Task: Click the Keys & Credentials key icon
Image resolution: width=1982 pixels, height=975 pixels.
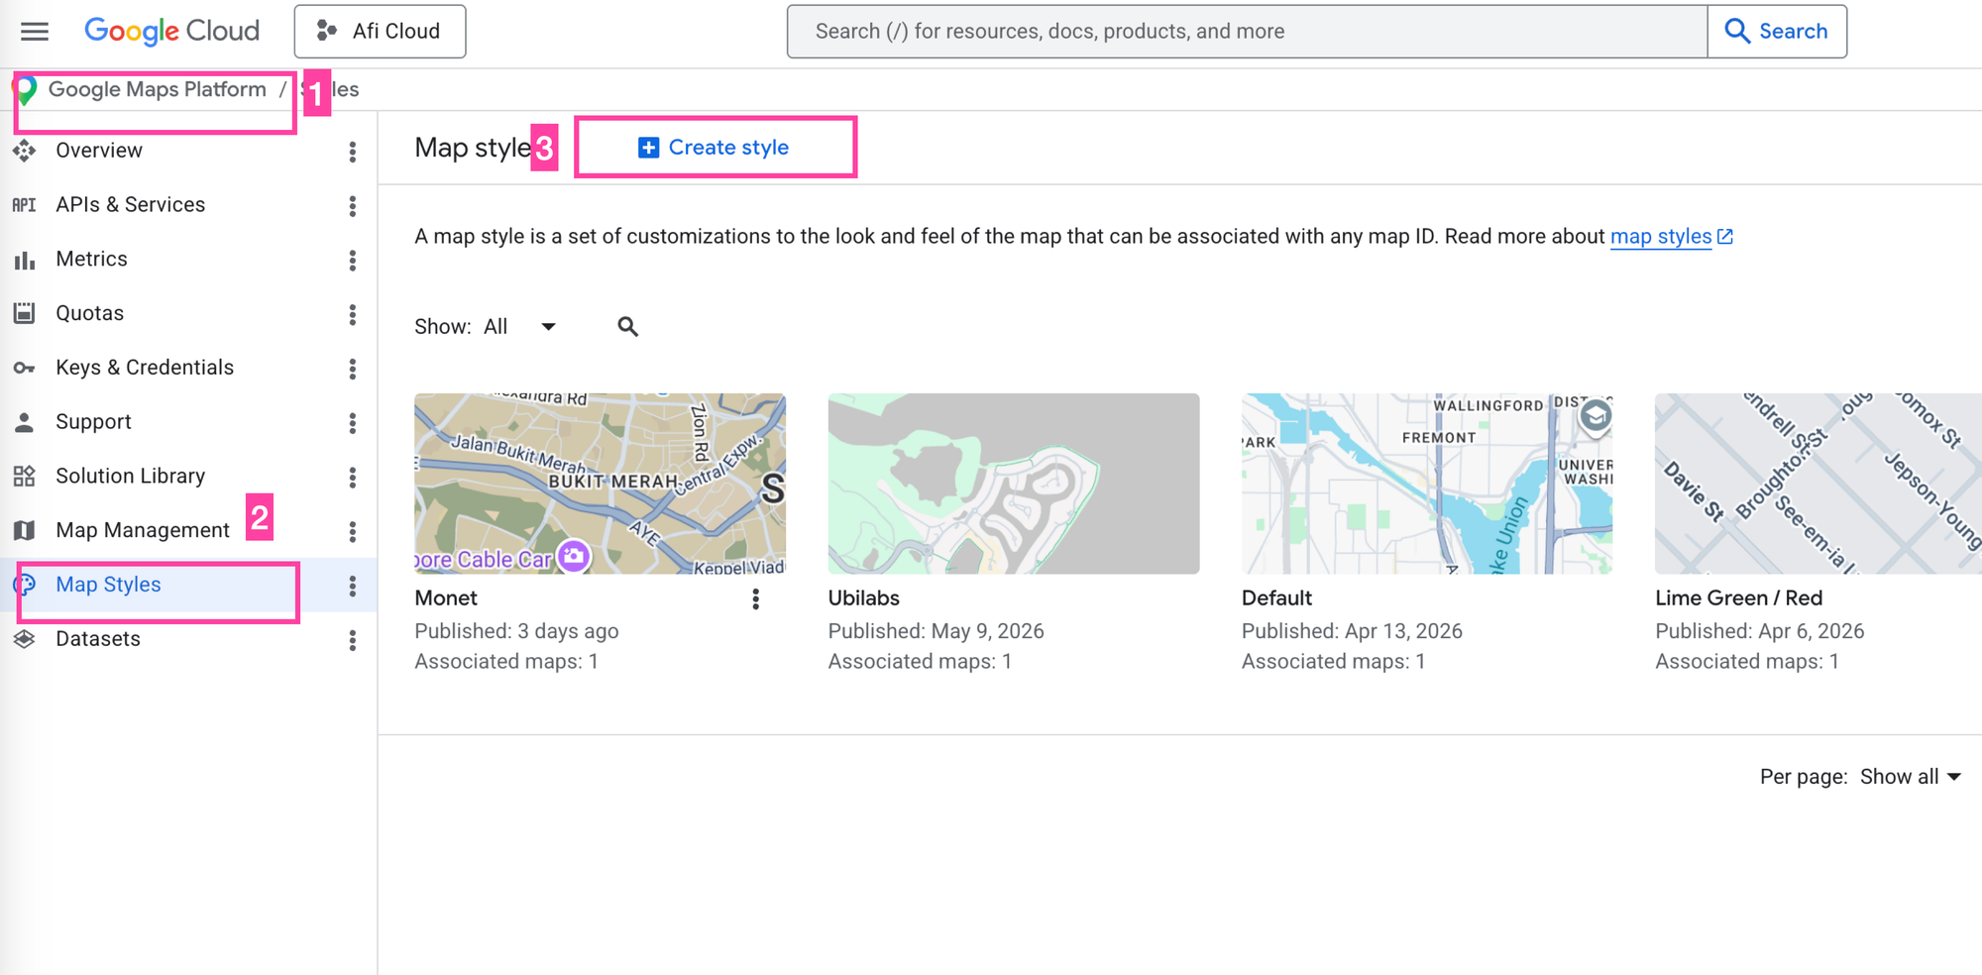Action: (25, 368)
